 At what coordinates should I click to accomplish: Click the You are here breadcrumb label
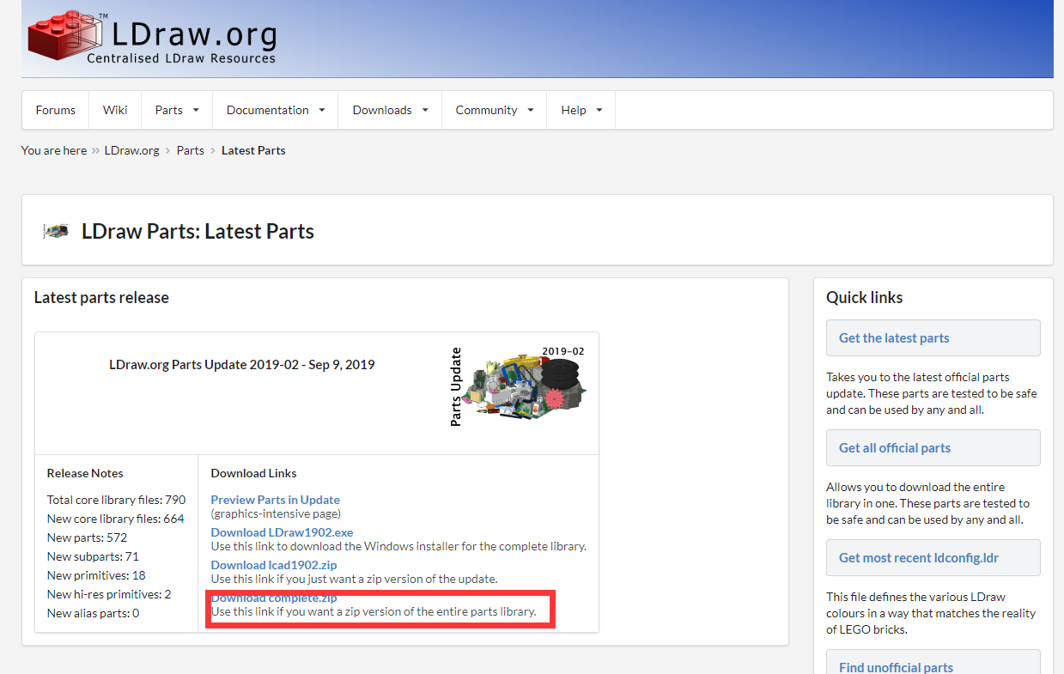(x=54, y=150)
